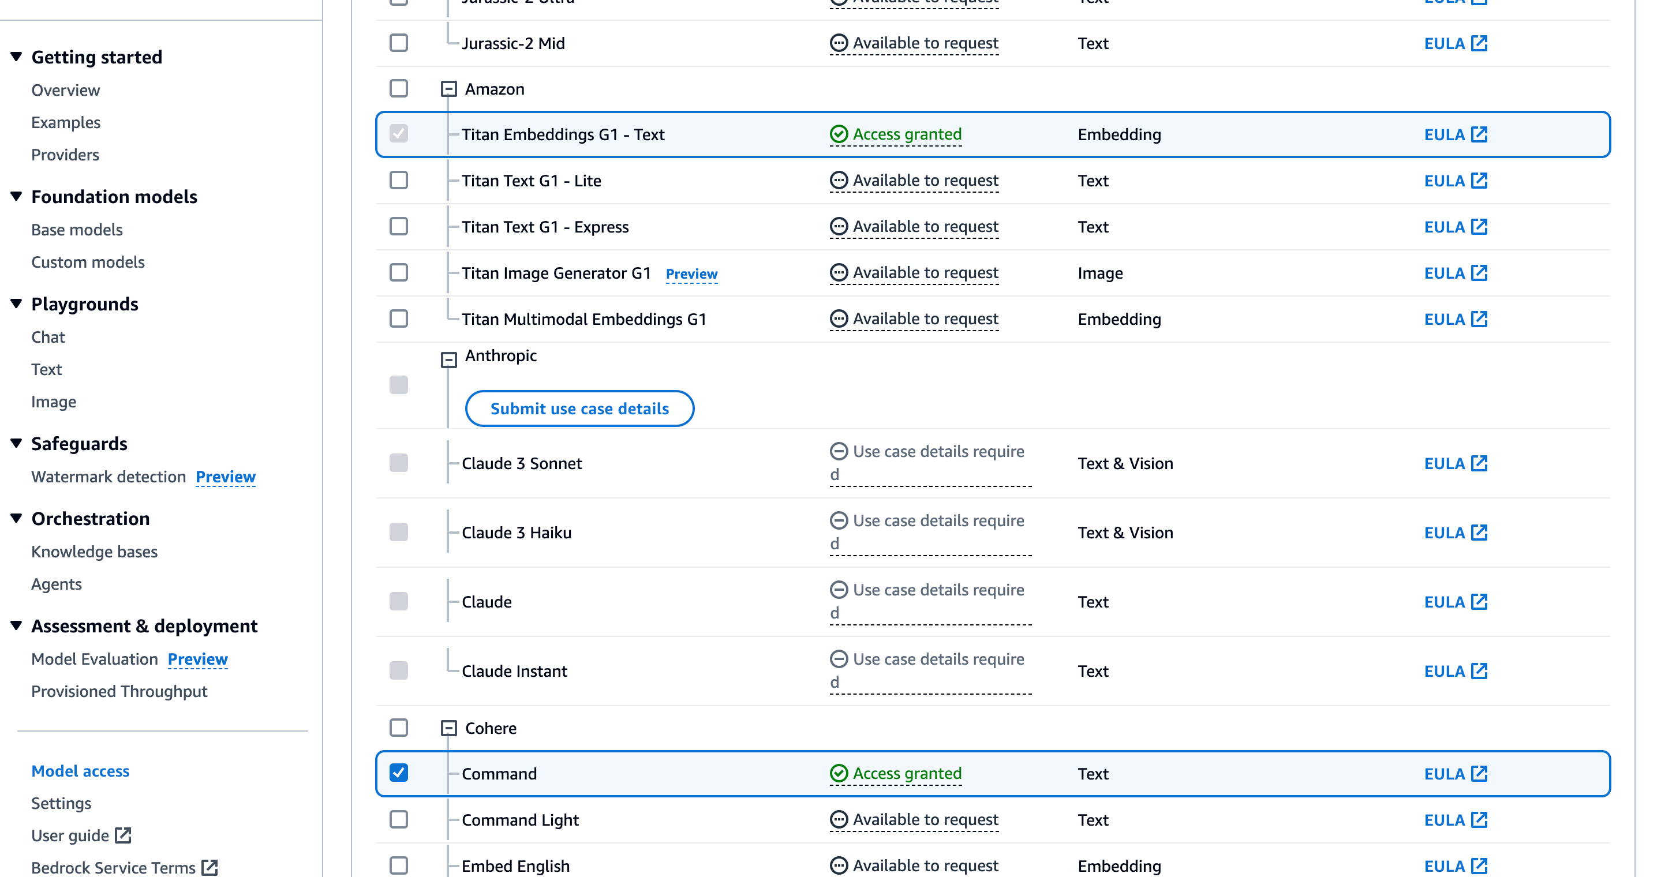Screen dimensions: 1661x877
Task: Check the Titan Text G1 - Express checkbox
Action: coord(398,227)
